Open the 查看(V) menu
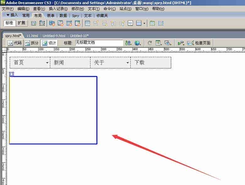 [x=39, y=9]
